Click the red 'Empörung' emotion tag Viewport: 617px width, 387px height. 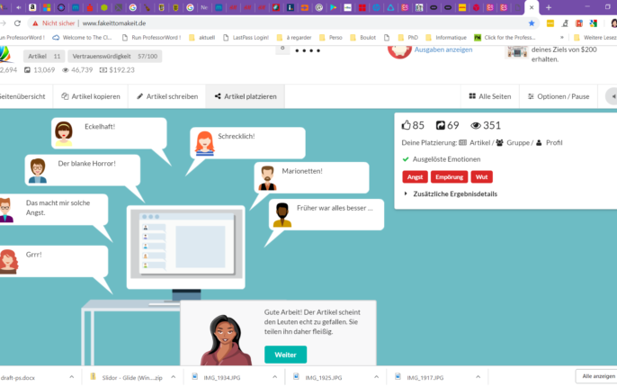(x=448, y=176)
